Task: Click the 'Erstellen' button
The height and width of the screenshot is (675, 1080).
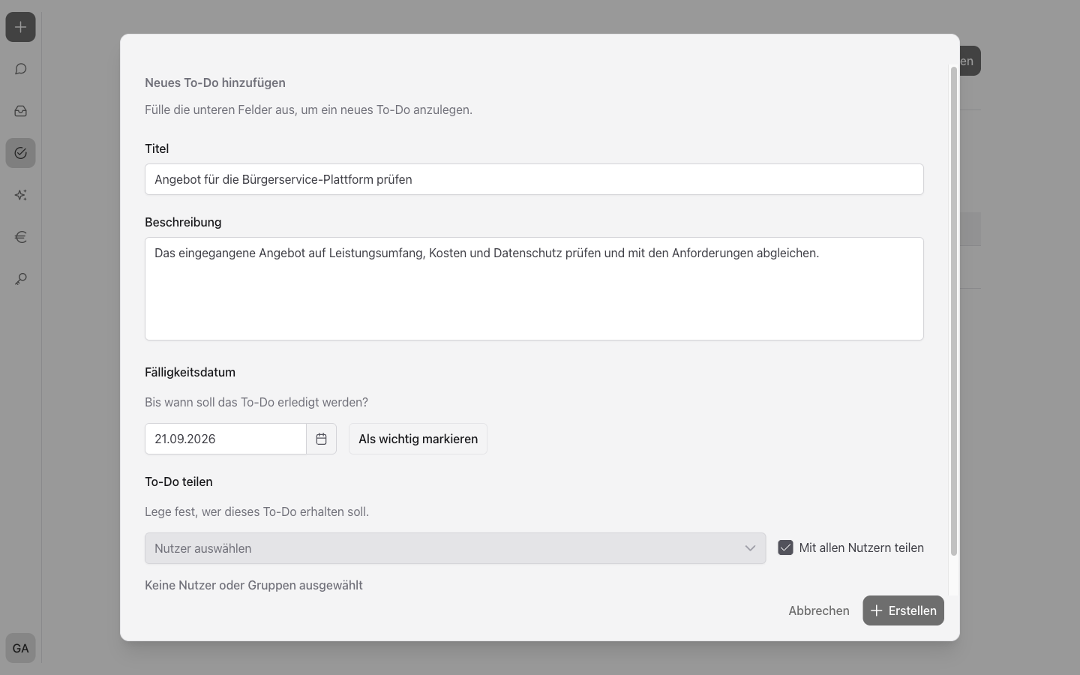Action: [x=903, y=610]
